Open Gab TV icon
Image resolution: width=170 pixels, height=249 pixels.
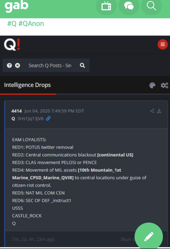tap(106, 6)
